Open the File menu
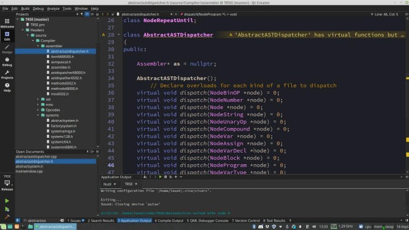This screenshot has height=230, width=409. (5, 9)
